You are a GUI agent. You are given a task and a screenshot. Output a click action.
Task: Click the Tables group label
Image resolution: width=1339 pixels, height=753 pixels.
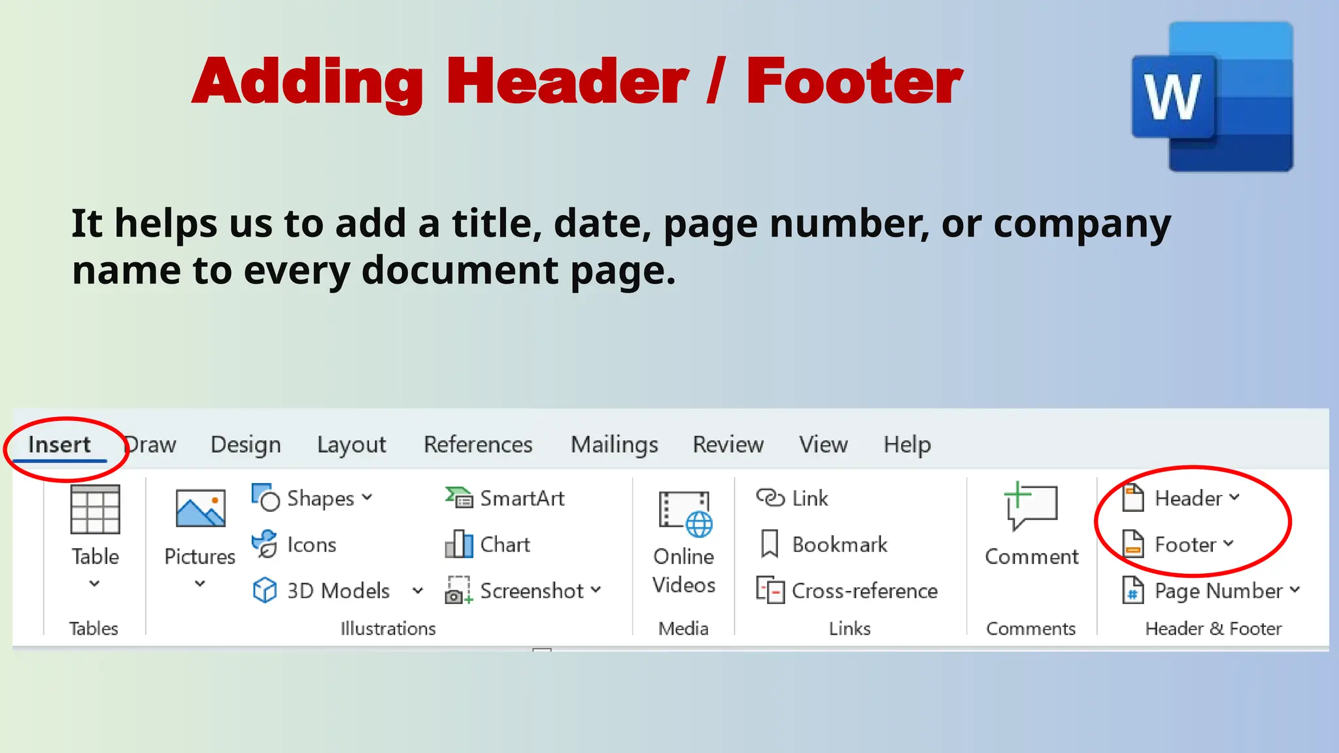click(93, 628)
